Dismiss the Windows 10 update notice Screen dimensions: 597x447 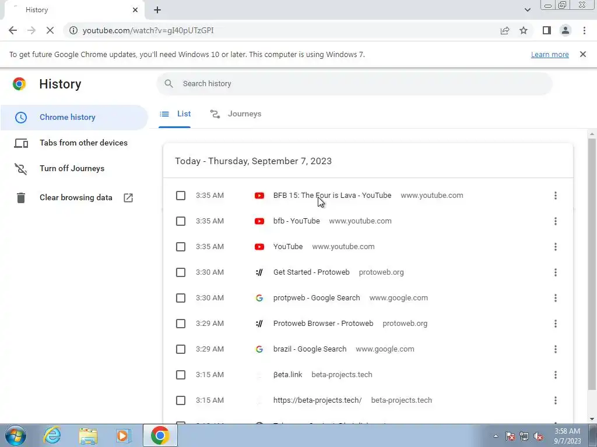click(583, 54)
